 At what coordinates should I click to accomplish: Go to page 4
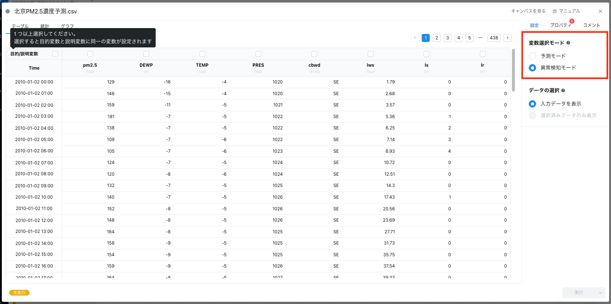click(x=459, y=38)
